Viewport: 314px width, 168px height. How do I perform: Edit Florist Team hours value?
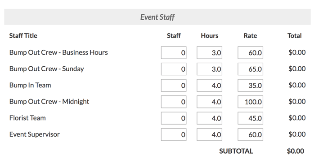(210, 118)
